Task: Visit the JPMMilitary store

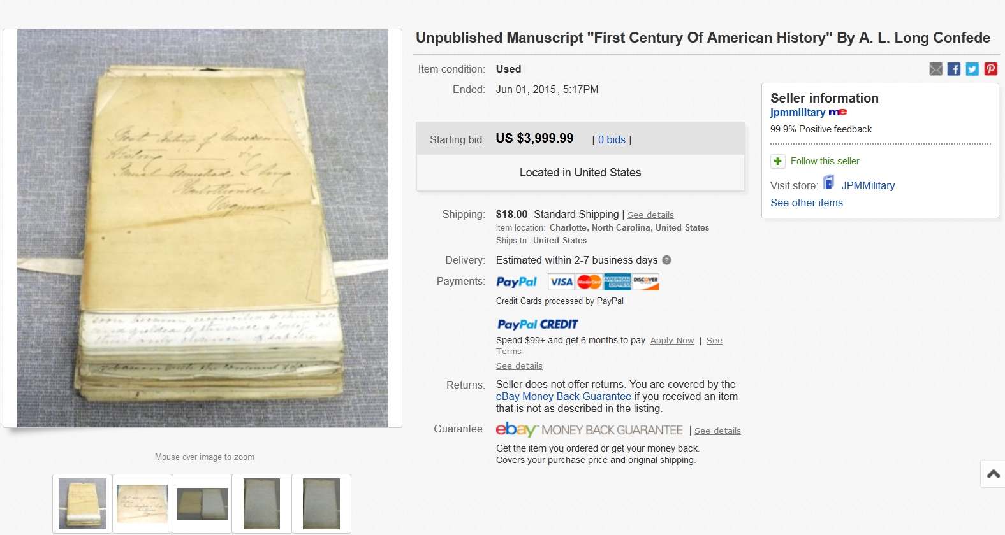Action: 868,185
